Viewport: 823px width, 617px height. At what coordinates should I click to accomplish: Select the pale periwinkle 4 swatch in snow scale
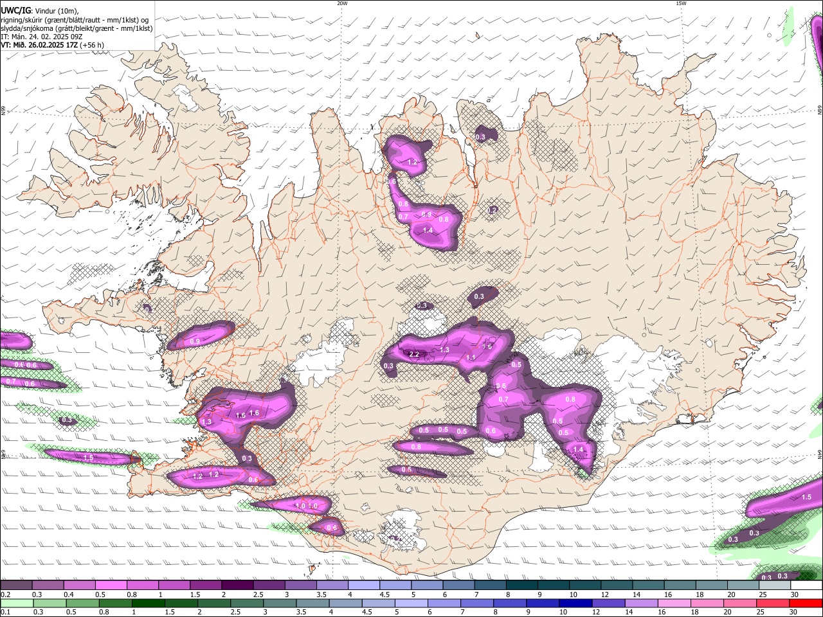click(364, 586)
